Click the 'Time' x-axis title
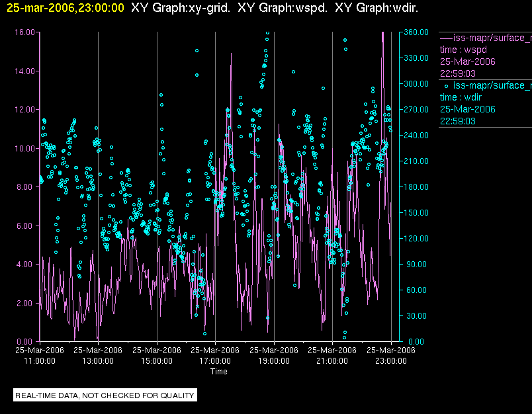 pyautogui.click(x=219, y=372)
